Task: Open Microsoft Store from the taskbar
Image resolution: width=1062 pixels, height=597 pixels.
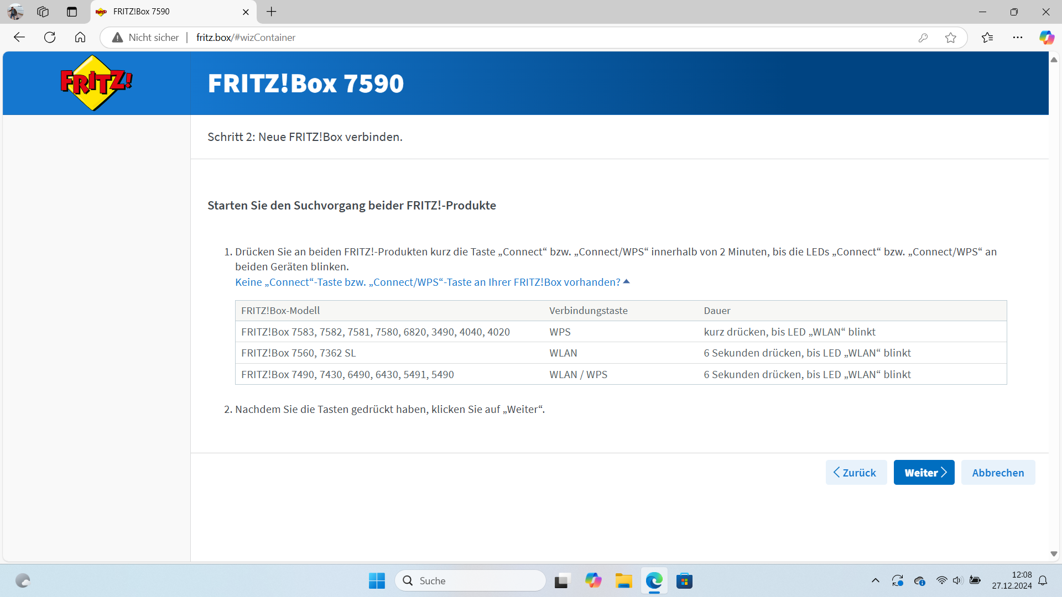Action: pyautogui.click(x=684, y=580)
